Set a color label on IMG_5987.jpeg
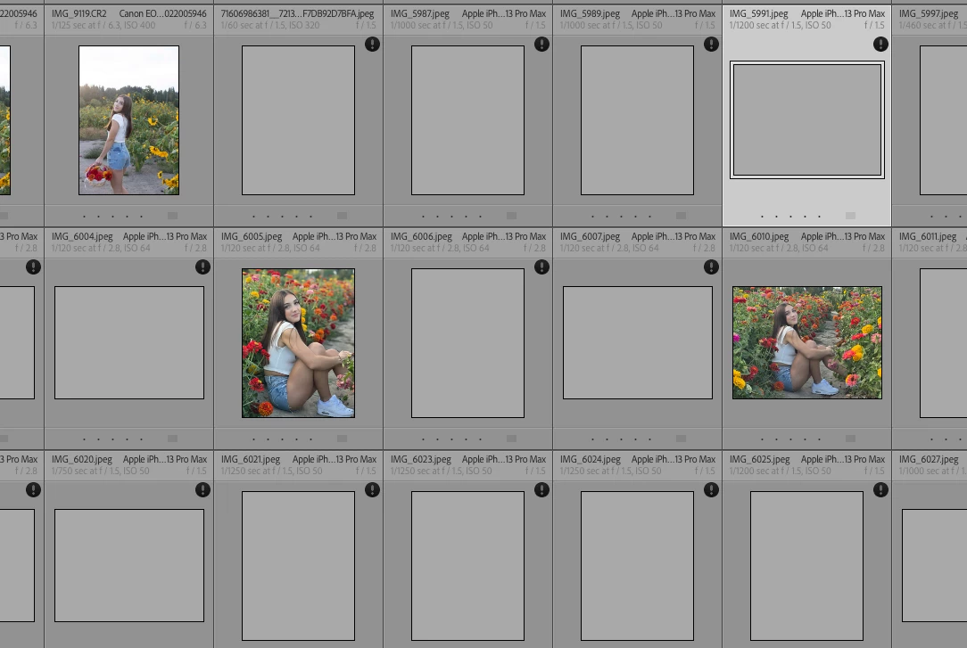Screen dimensions: 967x648 512,216
